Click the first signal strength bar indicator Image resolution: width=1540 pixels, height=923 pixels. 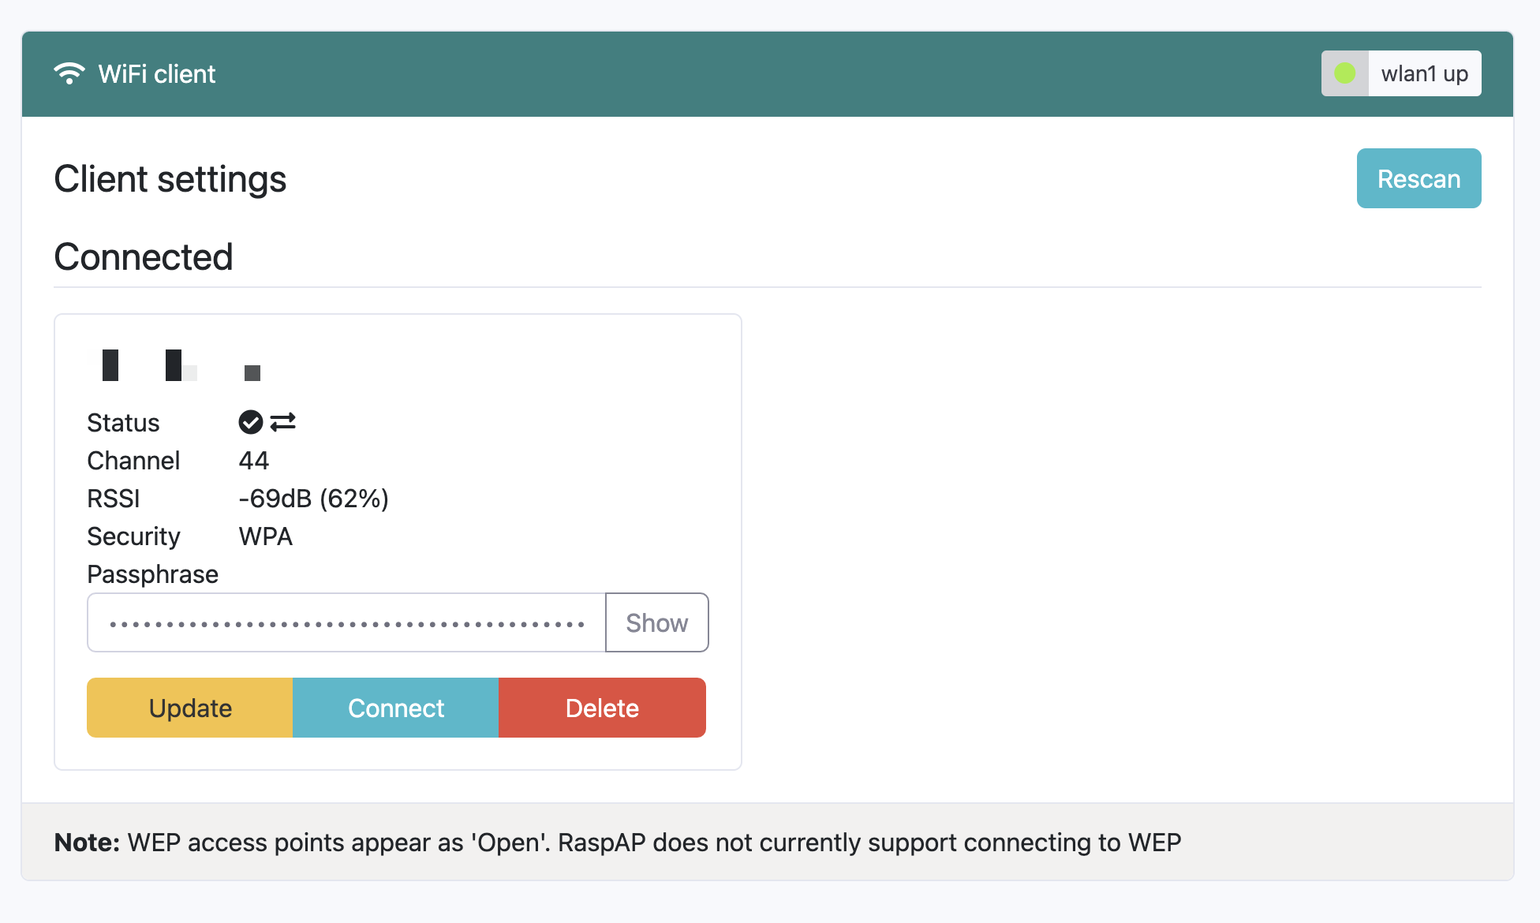110,365
